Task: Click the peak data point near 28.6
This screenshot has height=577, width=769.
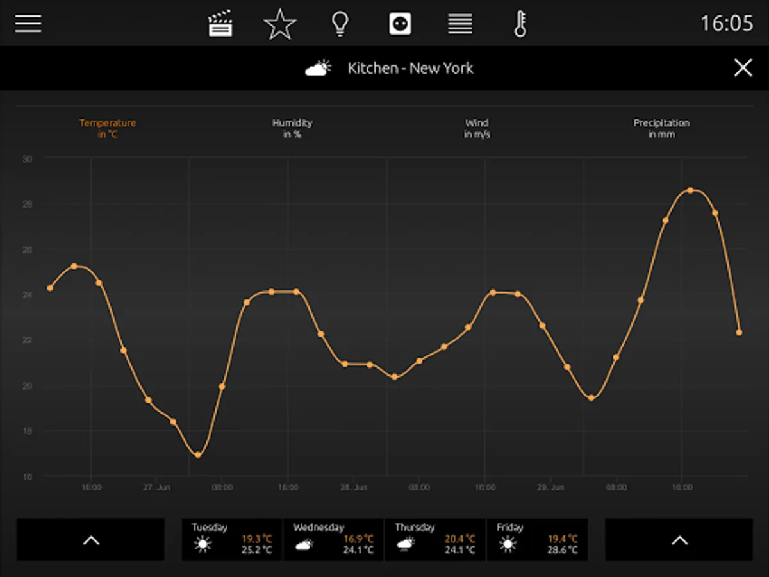Action: (x=690, y=190)
